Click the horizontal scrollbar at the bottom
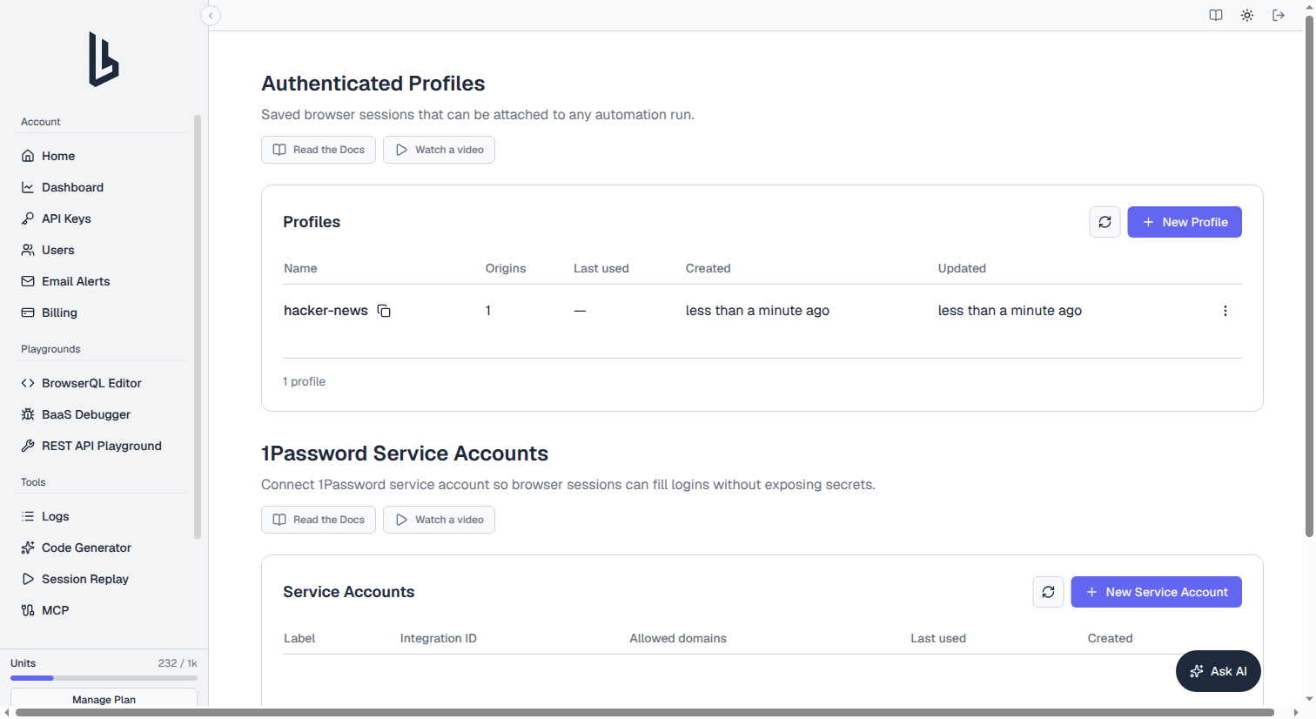Screen dimensions: 1316x719 (x=645, y=713)
